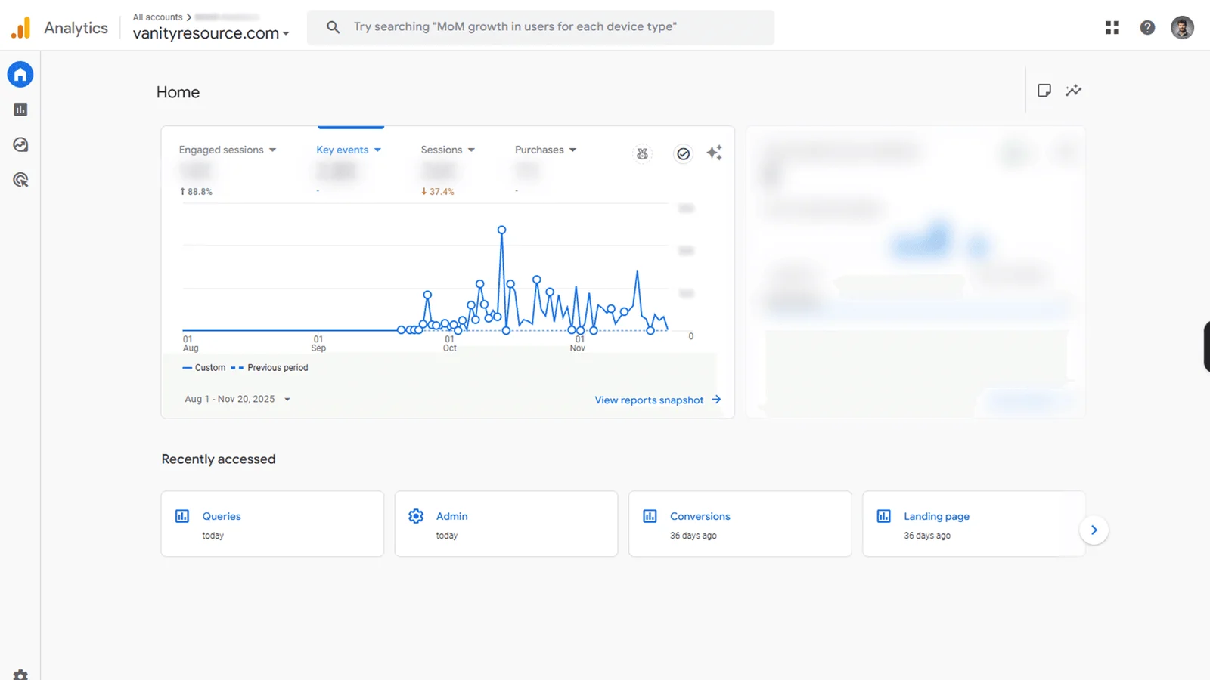Click the checkmark data quality icon
The height and width of the screenshot is (680, 1210).
point(683,154)
